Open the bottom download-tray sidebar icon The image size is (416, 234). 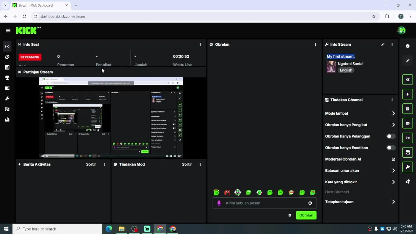7,119
